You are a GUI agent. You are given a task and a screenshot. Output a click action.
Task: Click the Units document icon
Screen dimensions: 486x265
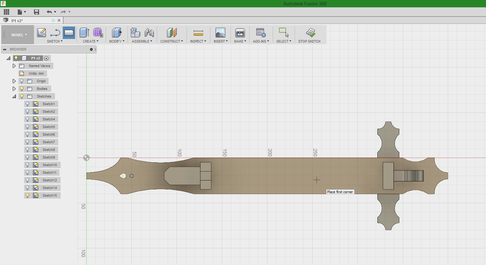coord(22,73)
